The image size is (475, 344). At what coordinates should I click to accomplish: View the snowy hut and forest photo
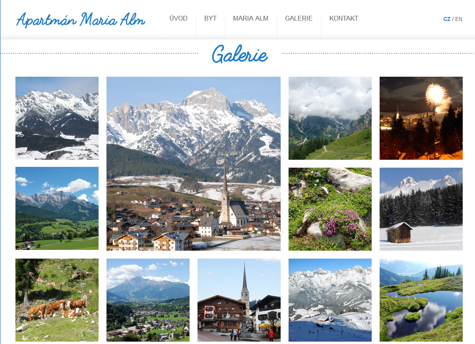(421, 209)
